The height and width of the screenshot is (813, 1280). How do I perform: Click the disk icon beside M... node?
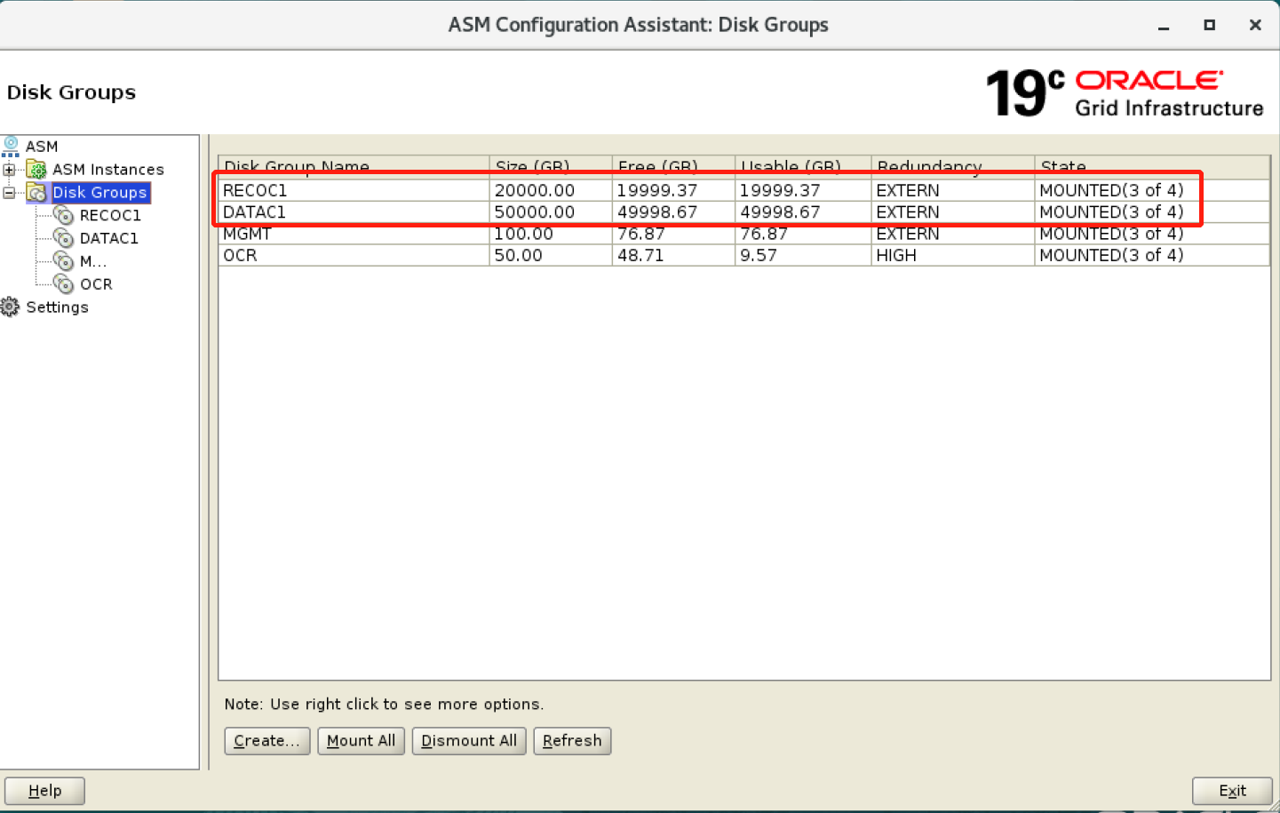pos(64,261)
